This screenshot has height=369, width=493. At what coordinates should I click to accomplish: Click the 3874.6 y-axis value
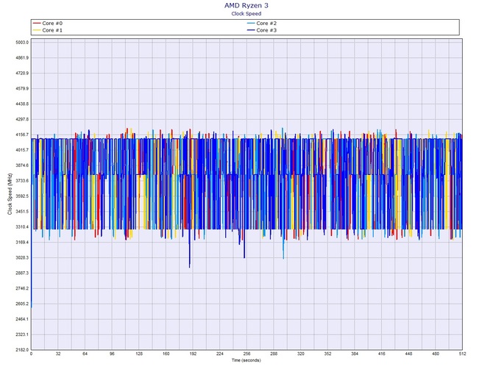pos(22,165)
